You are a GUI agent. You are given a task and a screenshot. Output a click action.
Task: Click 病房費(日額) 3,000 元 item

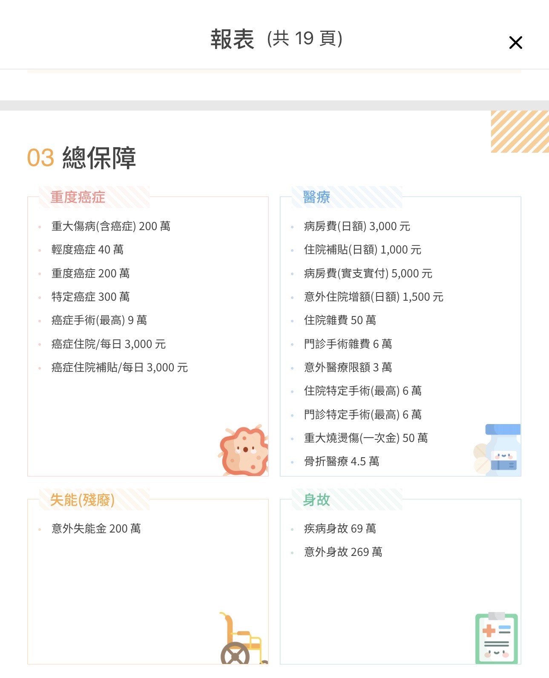point(357,226)
